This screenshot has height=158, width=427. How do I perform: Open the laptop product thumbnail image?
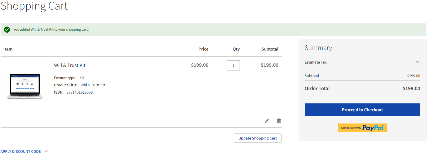25,86
